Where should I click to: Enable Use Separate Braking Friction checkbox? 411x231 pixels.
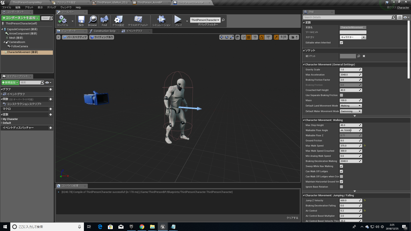[342, 95]
